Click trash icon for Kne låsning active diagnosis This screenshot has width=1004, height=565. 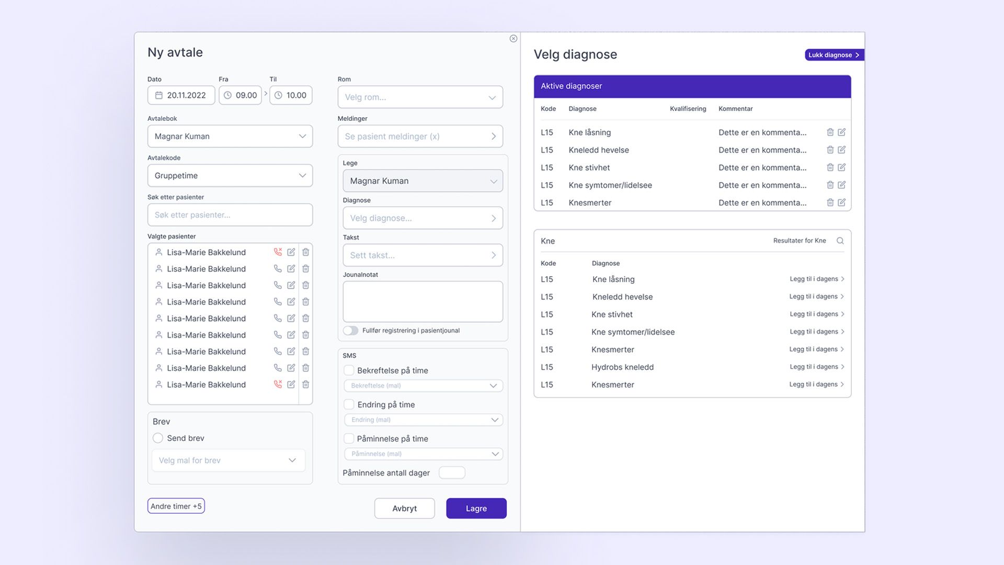tap(830, 132)
